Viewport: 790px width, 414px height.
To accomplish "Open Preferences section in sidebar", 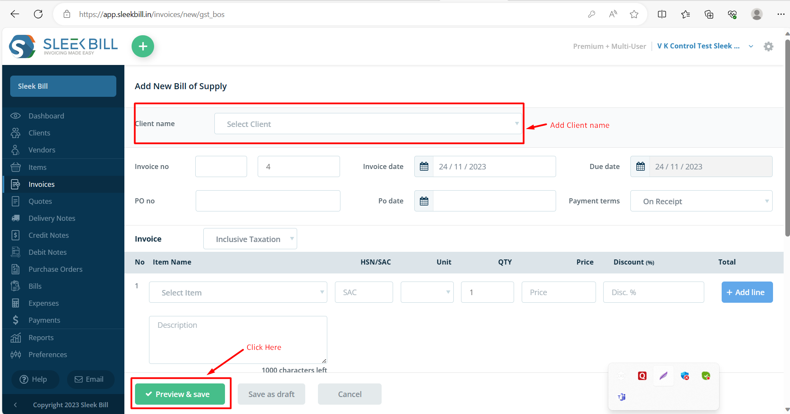I will tap(48, 355).
